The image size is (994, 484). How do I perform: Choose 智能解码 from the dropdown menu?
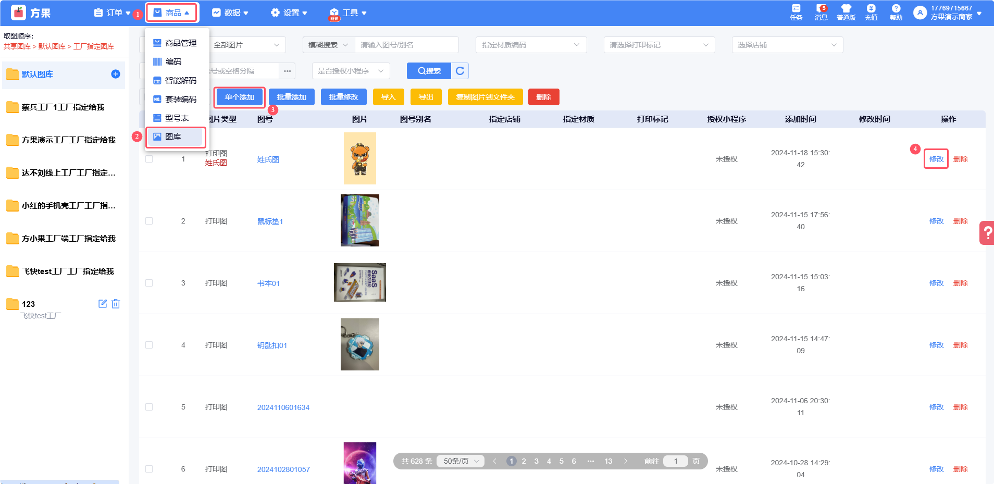(176, 80)
